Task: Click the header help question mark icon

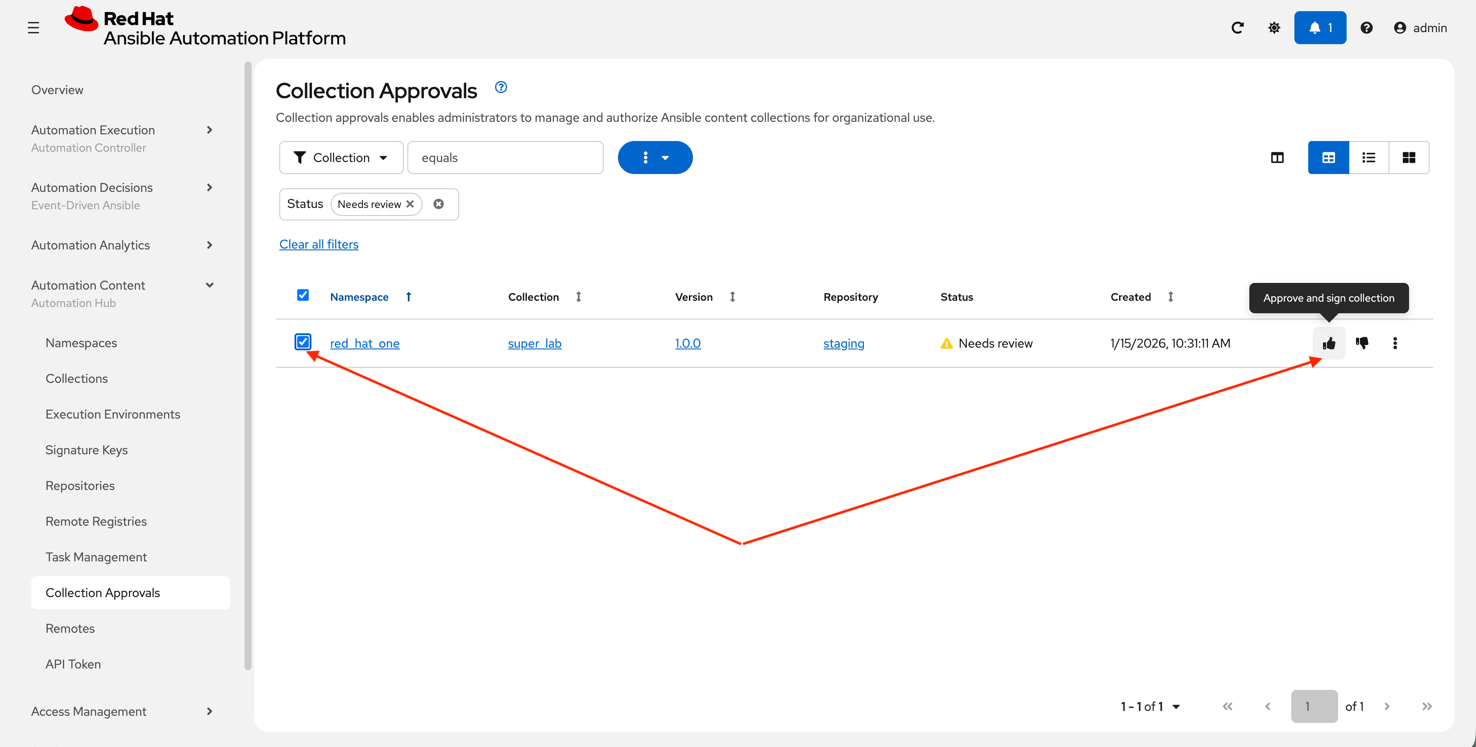Action: pyautogui.click(x=1366, y=28)
